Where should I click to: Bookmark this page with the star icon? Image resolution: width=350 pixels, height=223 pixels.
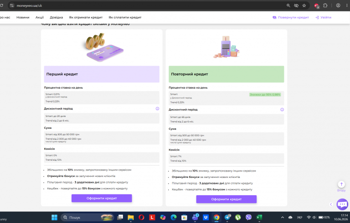(304, 5)
